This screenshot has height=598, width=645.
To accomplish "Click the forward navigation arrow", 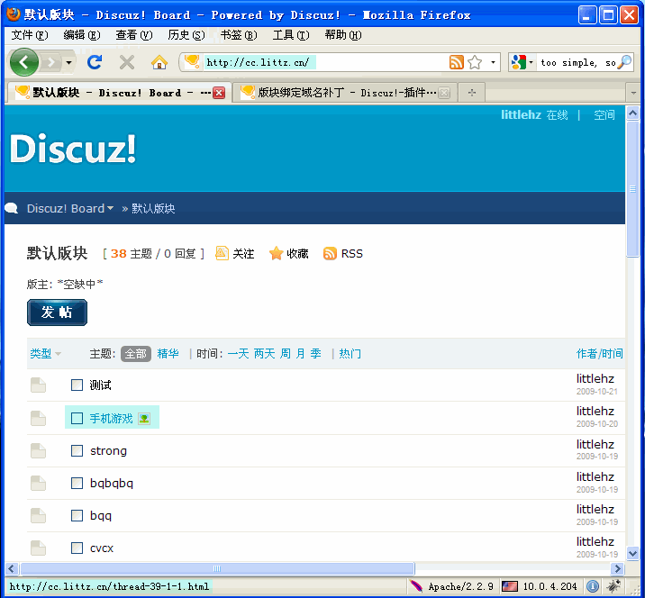I will (x=51, y=62).
